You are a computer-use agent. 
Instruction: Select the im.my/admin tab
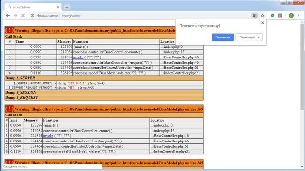tap(33, 7)
